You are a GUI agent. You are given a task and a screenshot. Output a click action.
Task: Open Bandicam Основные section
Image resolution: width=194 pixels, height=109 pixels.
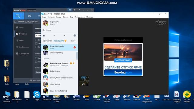(21, 34)
